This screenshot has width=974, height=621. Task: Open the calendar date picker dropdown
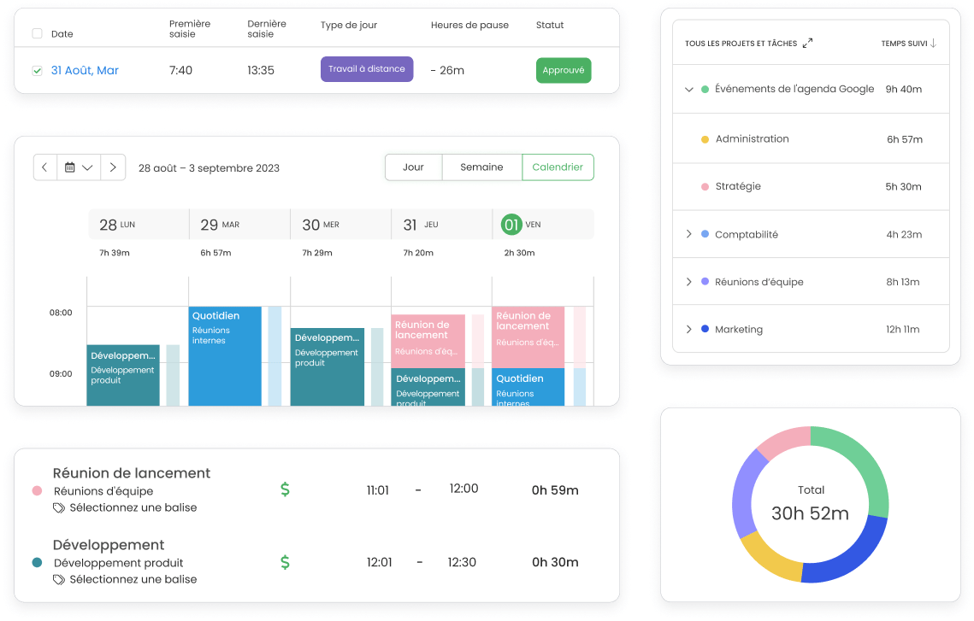79,167
